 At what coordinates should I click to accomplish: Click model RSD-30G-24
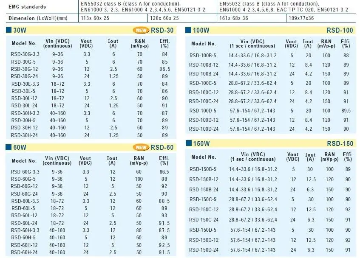(x=24, y=76)
